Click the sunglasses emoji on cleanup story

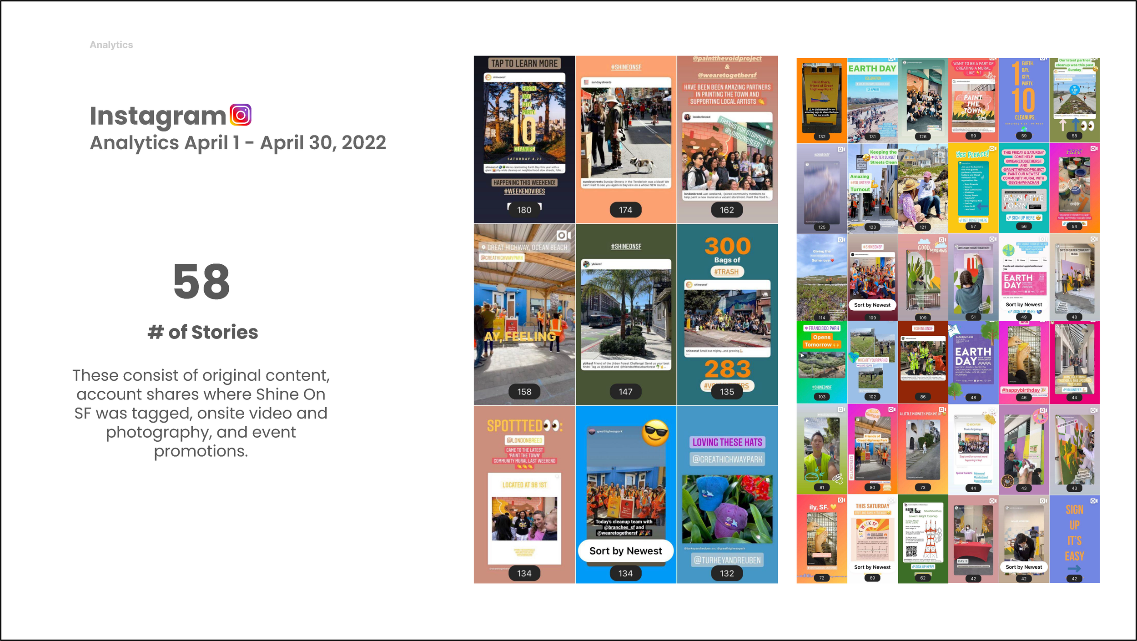click(655, 432)
